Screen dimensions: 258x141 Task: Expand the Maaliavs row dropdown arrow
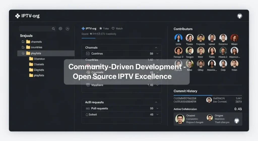pos(157,85)
